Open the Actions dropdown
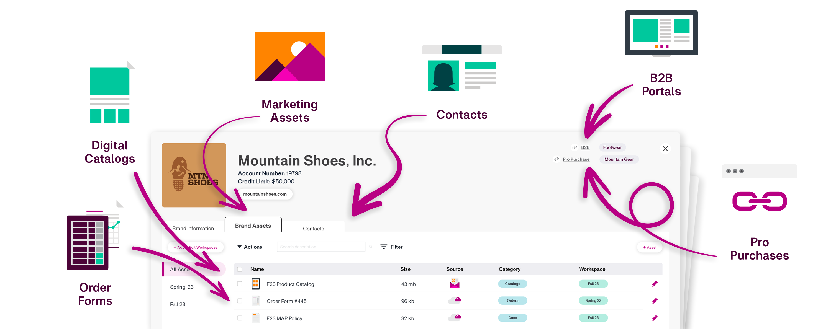 coord(250,247)
